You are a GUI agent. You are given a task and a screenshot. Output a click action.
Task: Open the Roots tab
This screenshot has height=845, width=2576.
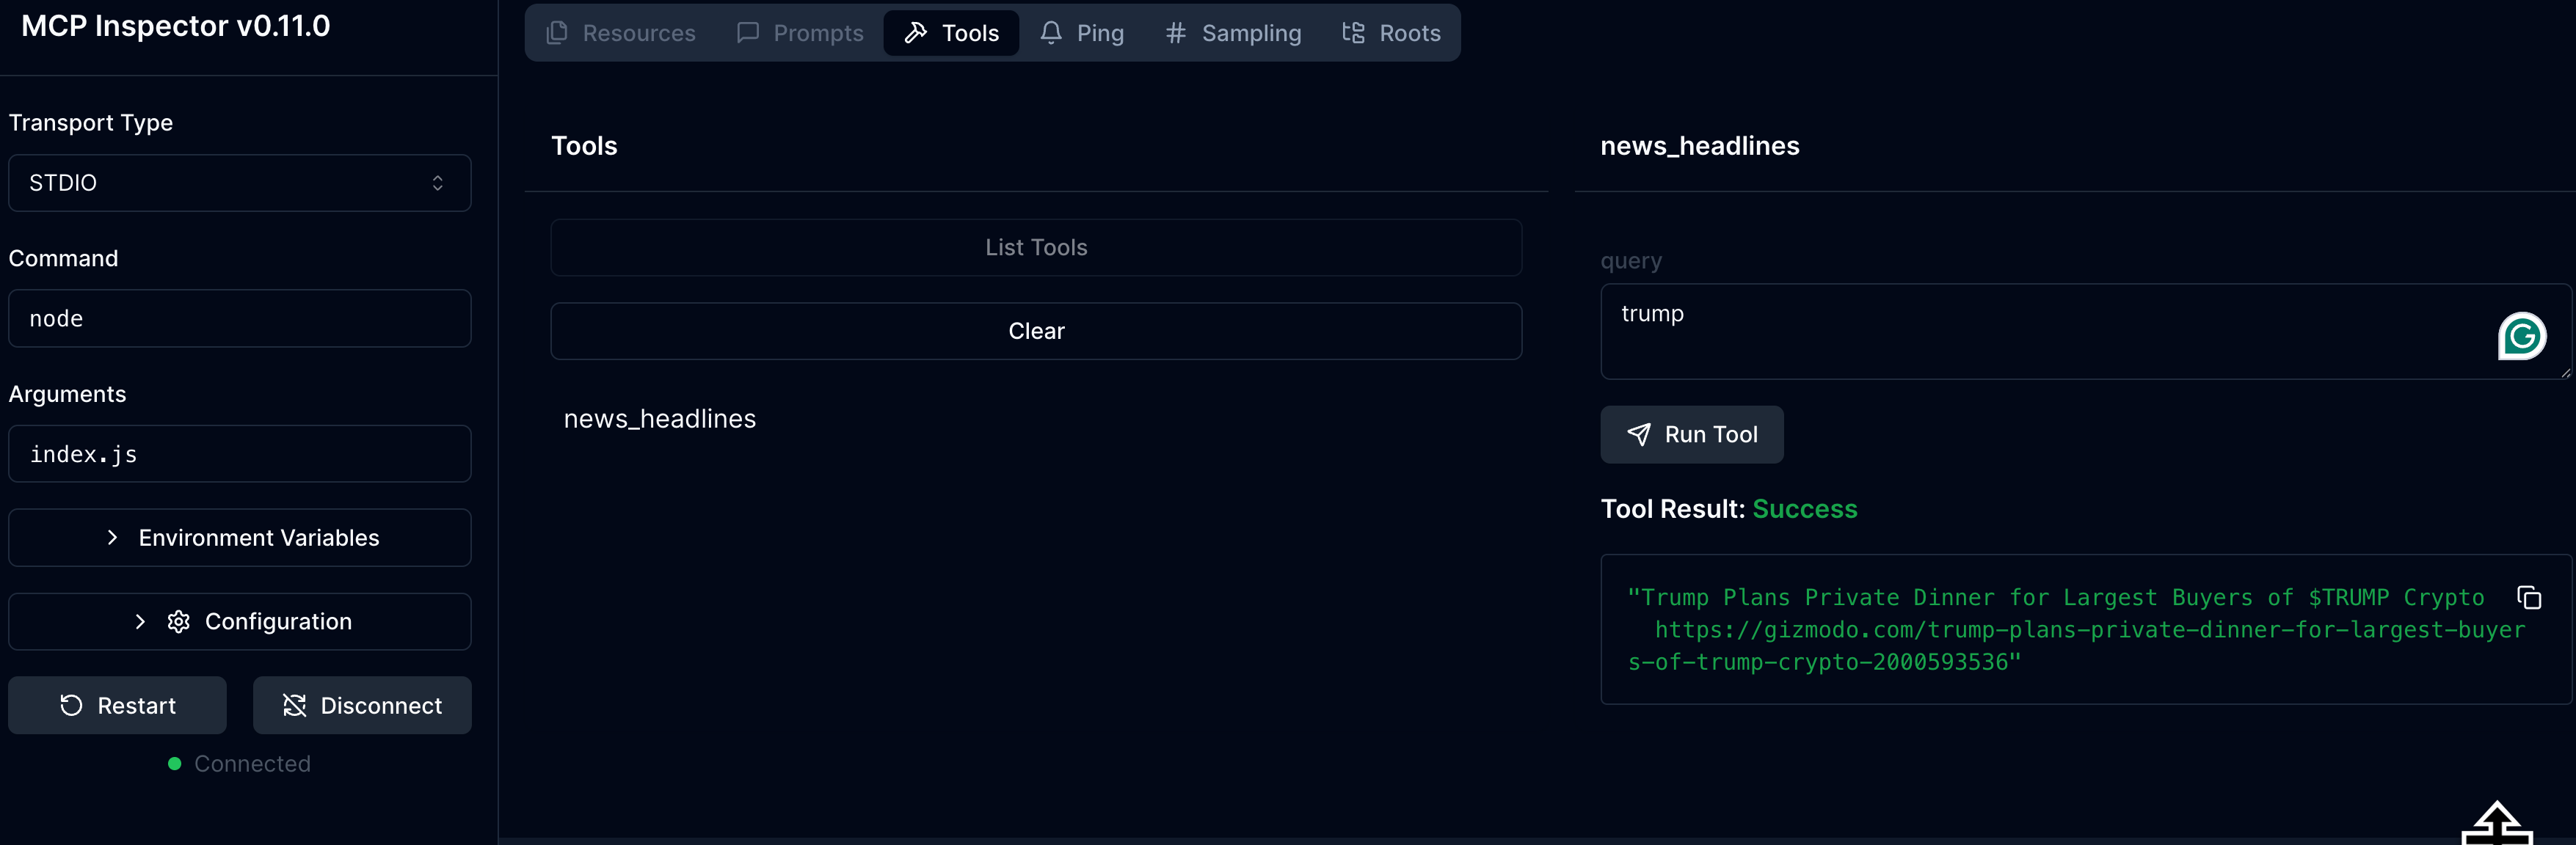tap(1391, 33)
